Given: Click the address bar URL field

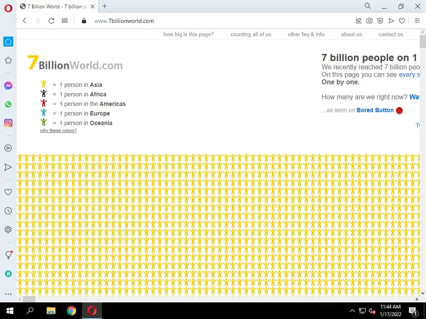Looking at the screenshot, I should (x=124, y=21).
